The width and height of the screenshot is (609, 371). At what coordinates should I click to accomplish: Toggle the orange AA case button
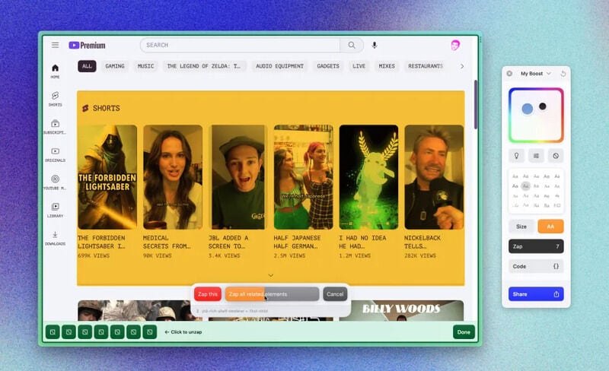[x=550, y=227]
